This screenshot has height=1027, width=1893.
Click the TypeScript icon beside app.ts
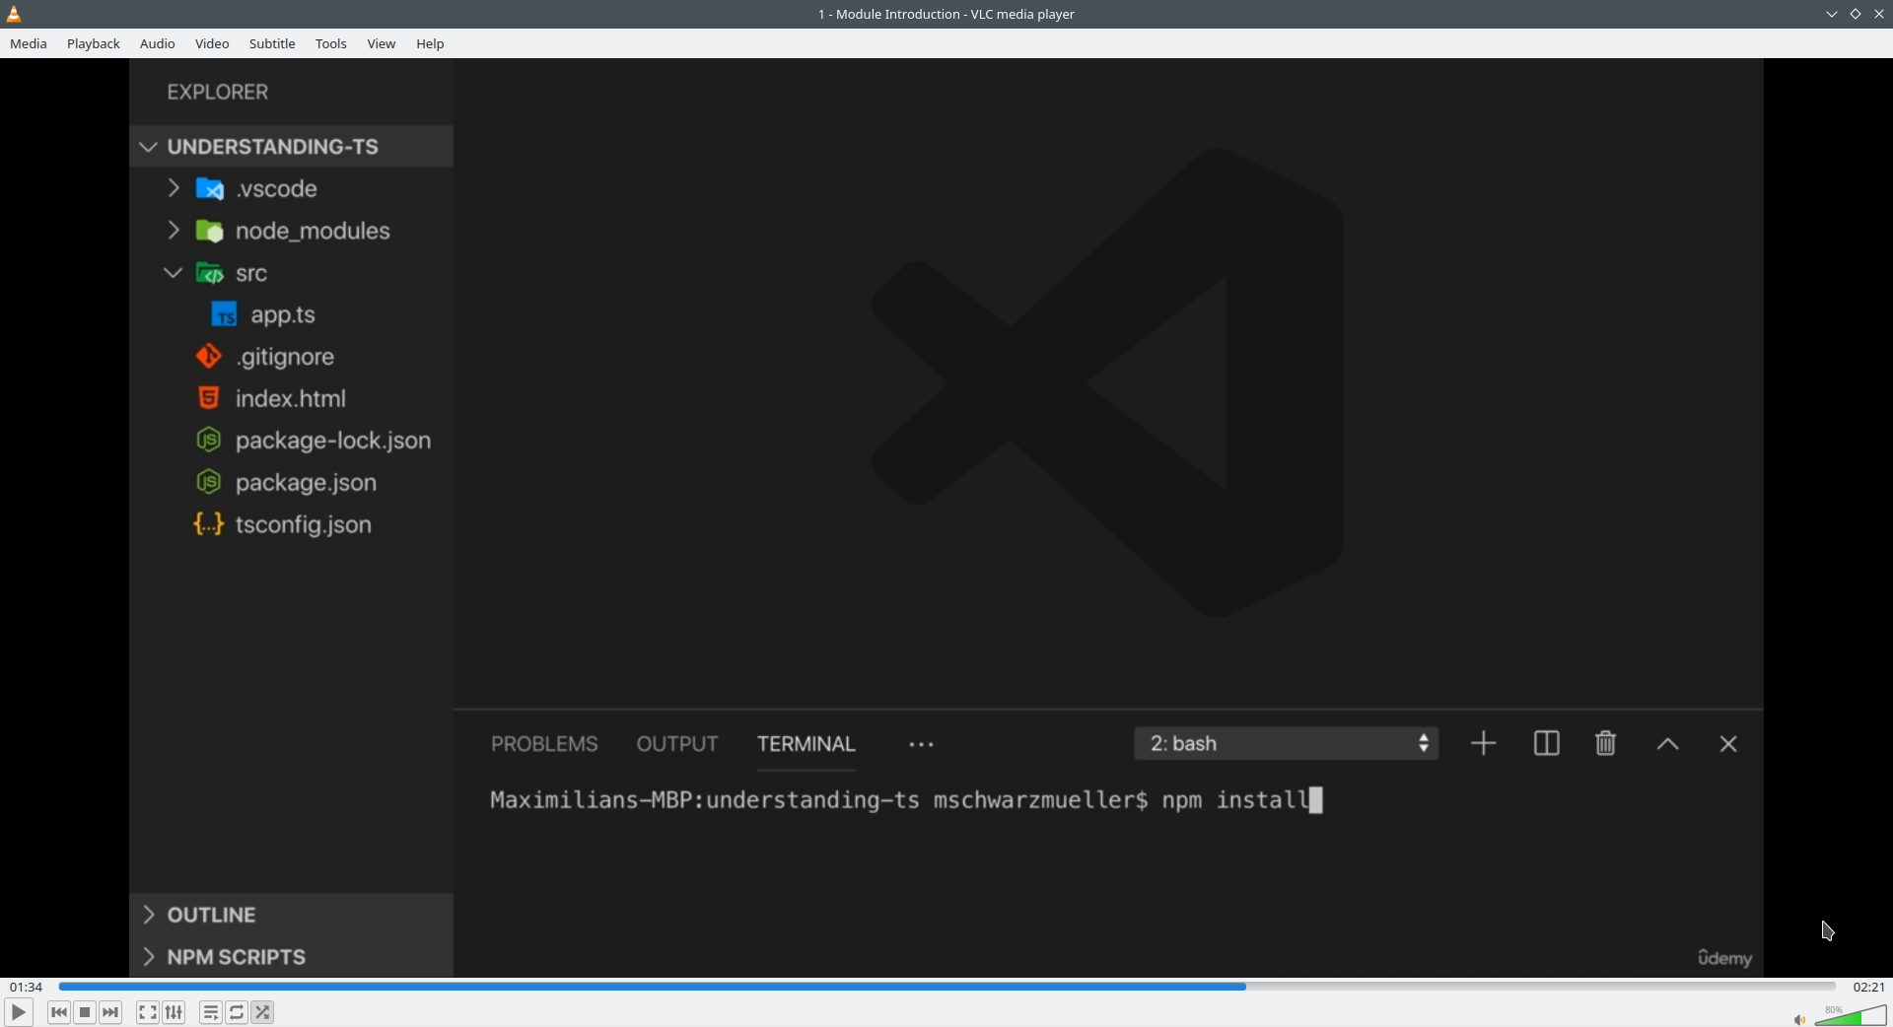tap(225, 314)
